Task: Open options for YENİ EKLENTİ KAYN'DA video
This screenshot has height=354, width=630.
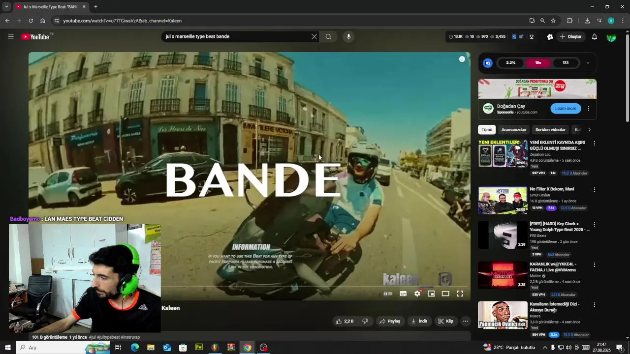Action: [594, 144]
